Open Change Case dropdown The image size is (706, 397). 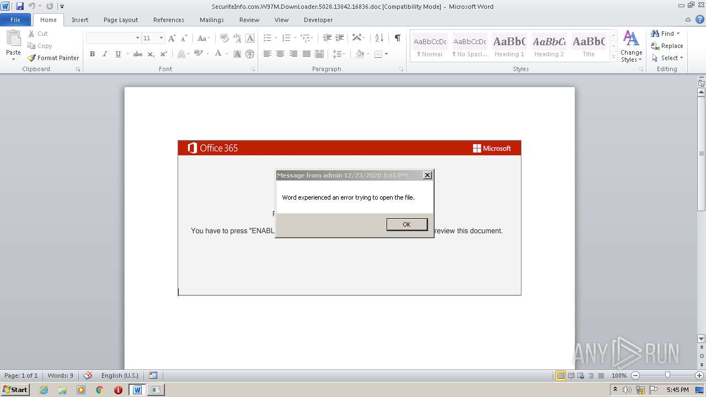pyautogui.click(x=204, y=38)
